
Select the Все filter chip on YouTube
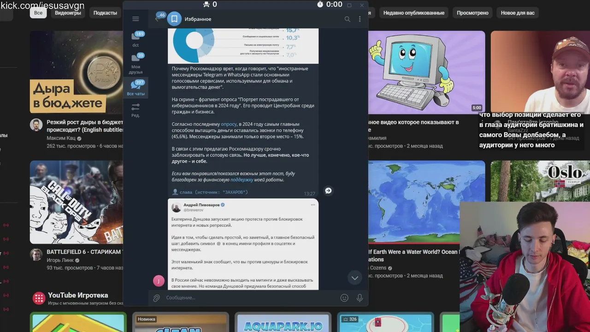(38, 13)
